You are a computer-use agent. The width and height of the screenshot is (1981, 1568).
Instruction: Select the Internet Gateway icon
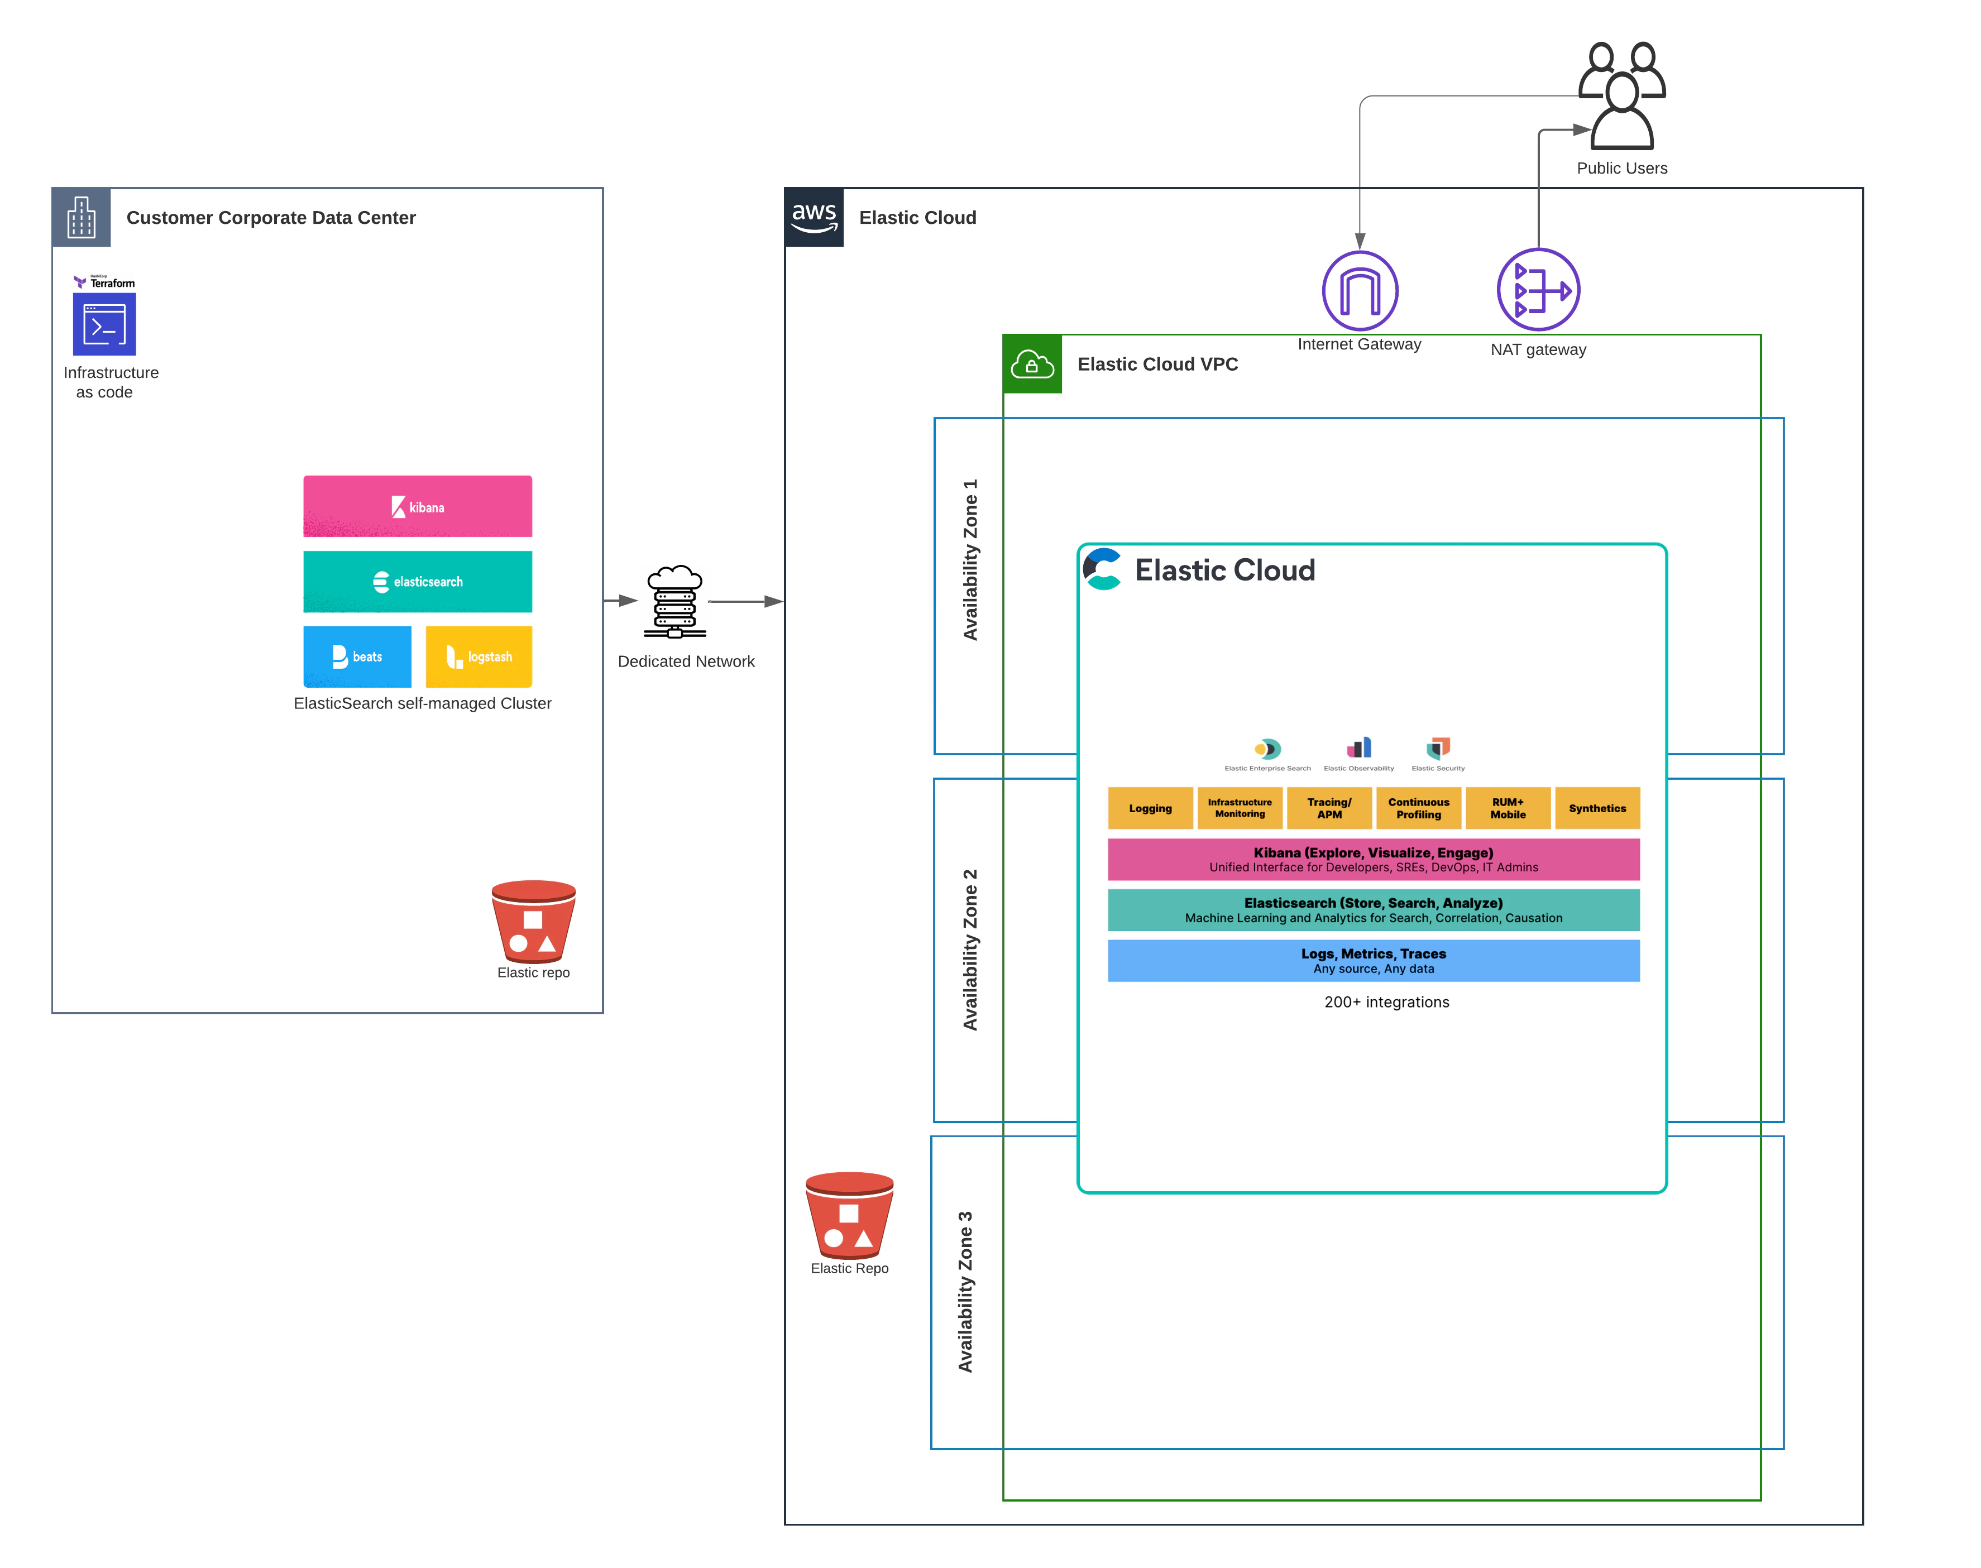[x=1359, y=290]
